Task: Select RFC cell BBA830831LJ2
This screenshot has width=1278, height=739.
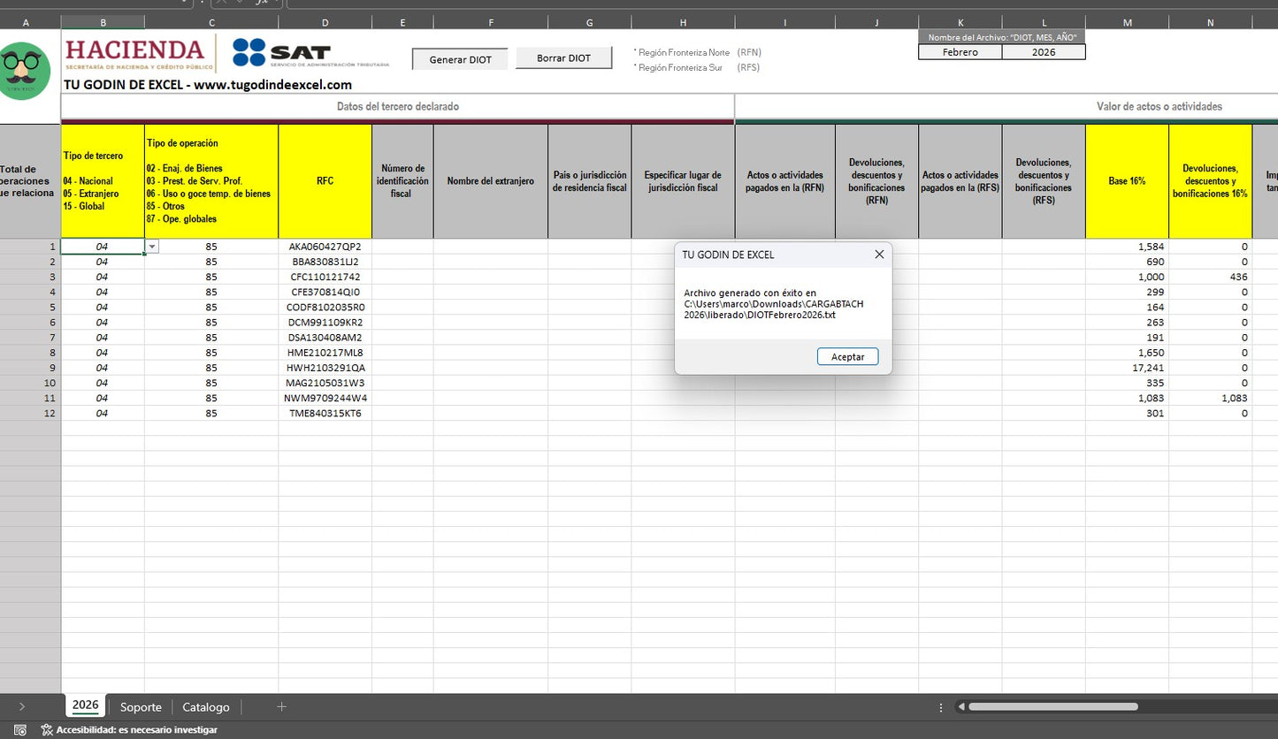Action: click(325, 262)
